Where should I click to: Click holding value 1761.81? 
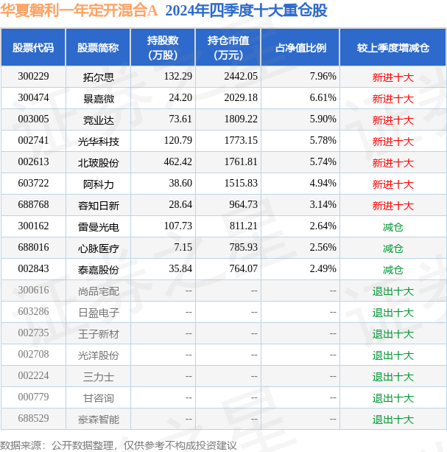[241, 161]
